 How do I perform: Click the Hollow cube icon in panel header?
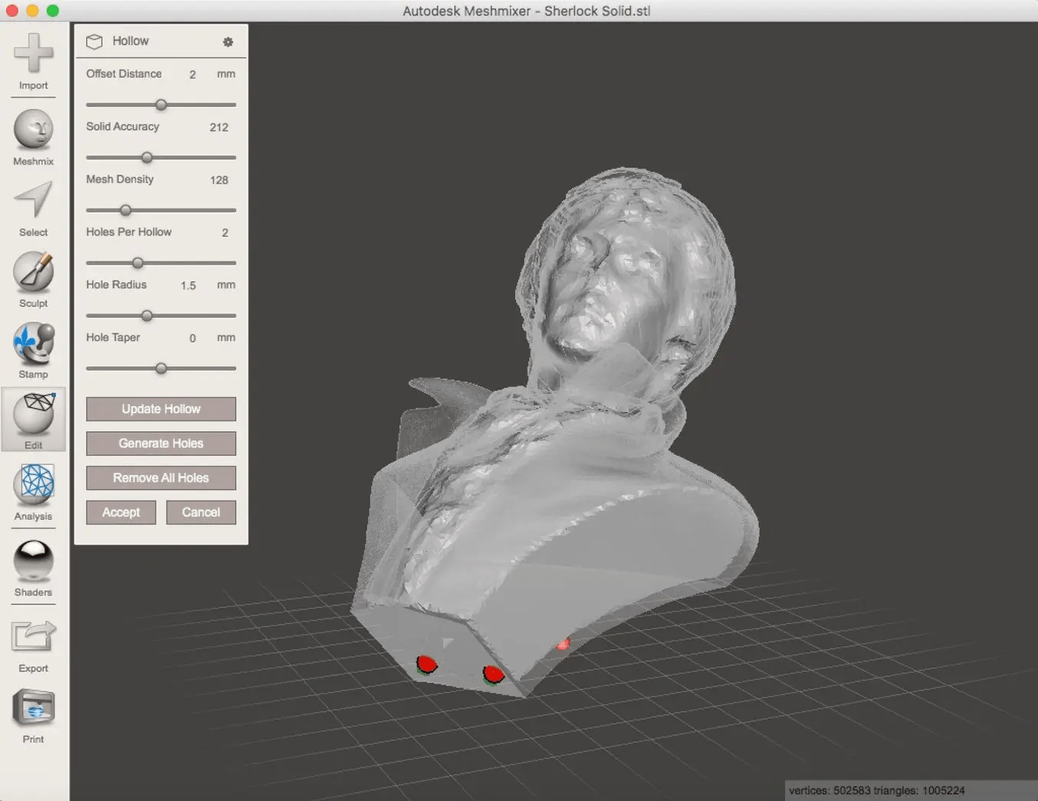pos(94,41)
